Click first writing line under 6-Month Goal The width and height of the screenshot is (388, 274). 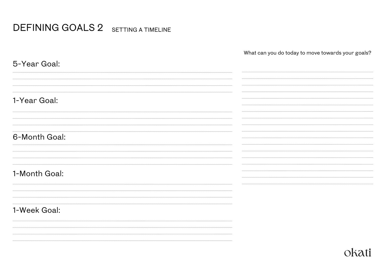tap(122, 145)
